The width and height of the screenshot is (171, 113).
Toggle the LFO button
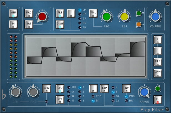point(60,88)
